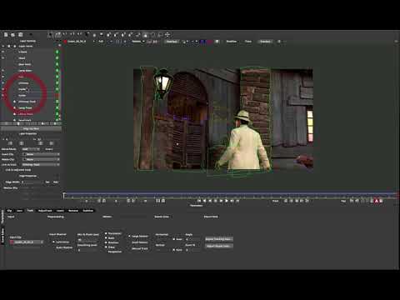Open the vertical Parameters side tab
The width and height of the screenshot is (400, 300).
pos(2,217)
